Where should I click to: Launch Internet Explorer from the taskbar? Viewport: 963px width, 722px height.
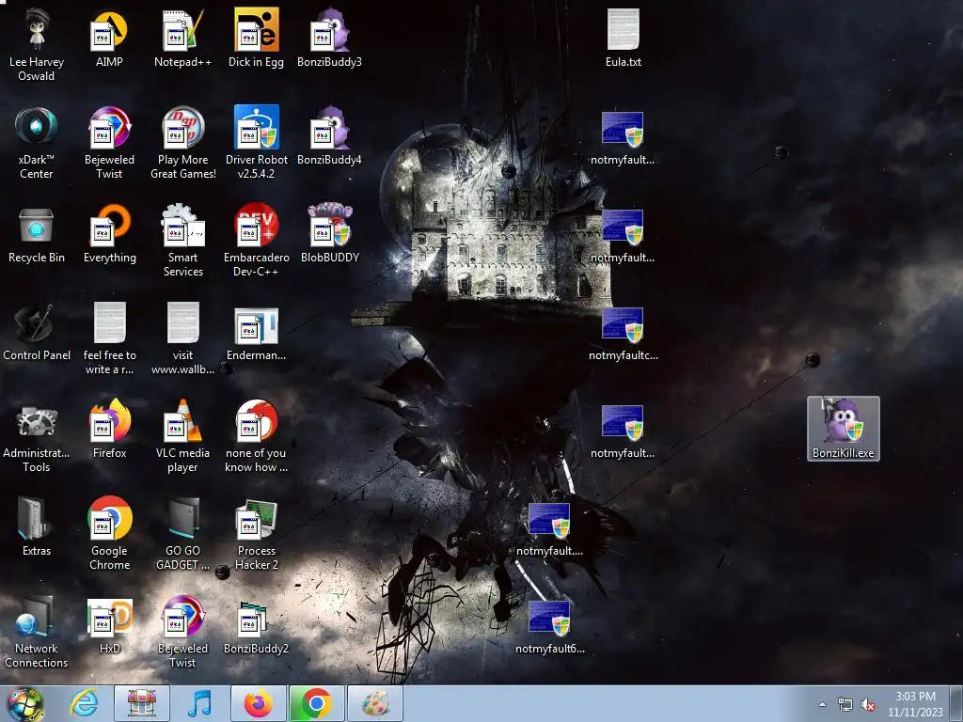[x=84, y=703]
